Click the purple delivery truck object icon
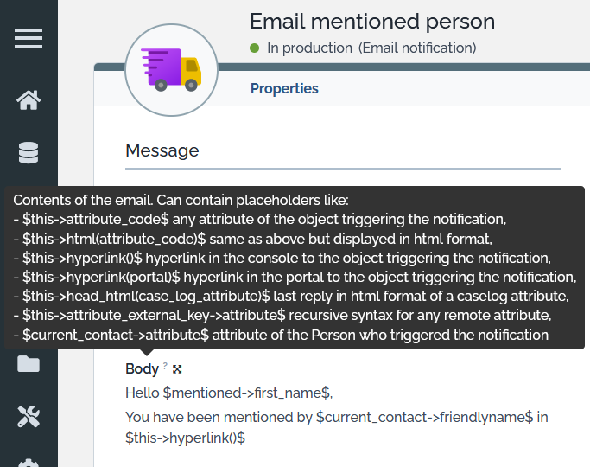Viewport: 590px width, 467px height. pos(170,71)
